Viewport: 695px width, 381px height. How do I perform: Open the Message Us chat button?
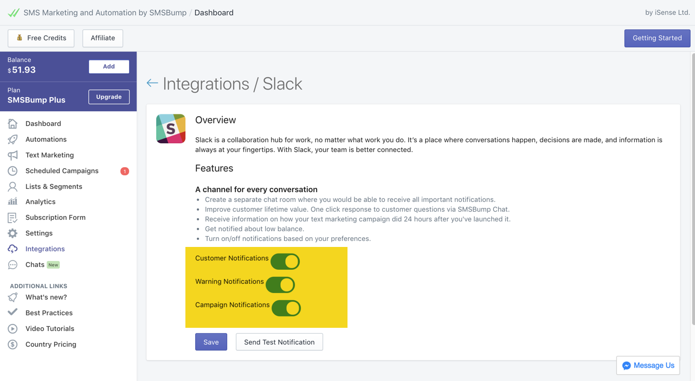(648, 366)
